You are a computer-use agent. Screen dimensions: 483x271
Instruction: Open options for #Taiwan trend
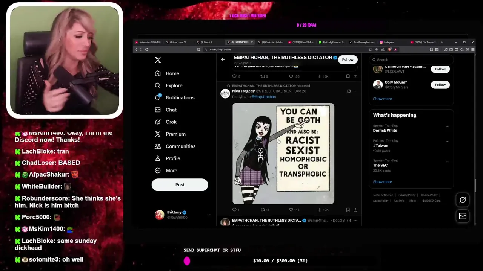tap(448, 142)
